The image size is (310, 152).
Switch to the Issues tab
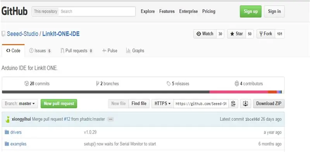(x=40, y=51)
